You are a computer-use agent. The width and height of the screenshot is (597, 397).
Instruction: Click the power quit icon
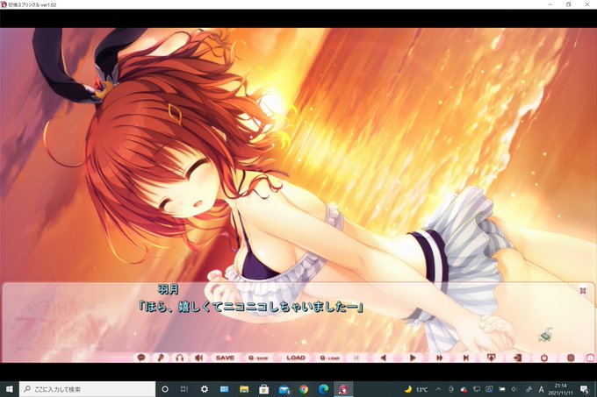(544, 358)
